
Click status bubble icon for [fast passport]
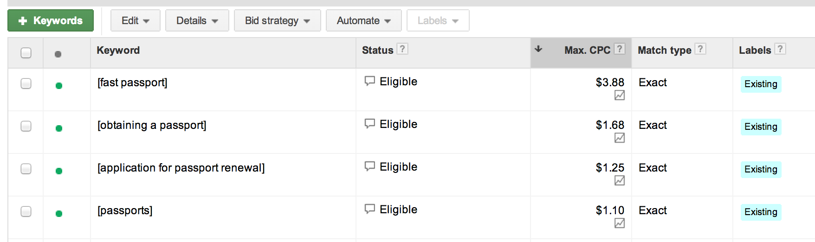point(369,81)
